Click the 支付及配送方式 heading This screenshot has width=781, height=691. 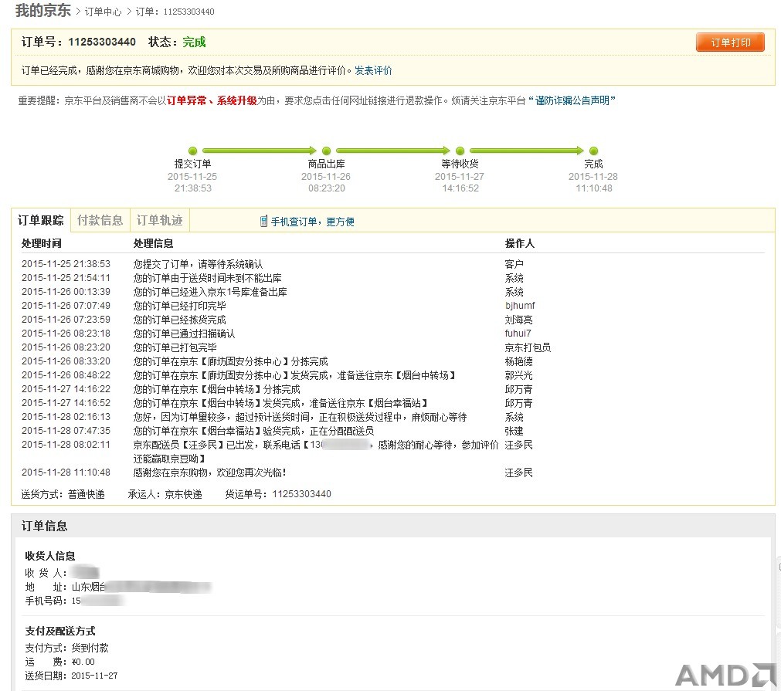[x=59, y=632]
